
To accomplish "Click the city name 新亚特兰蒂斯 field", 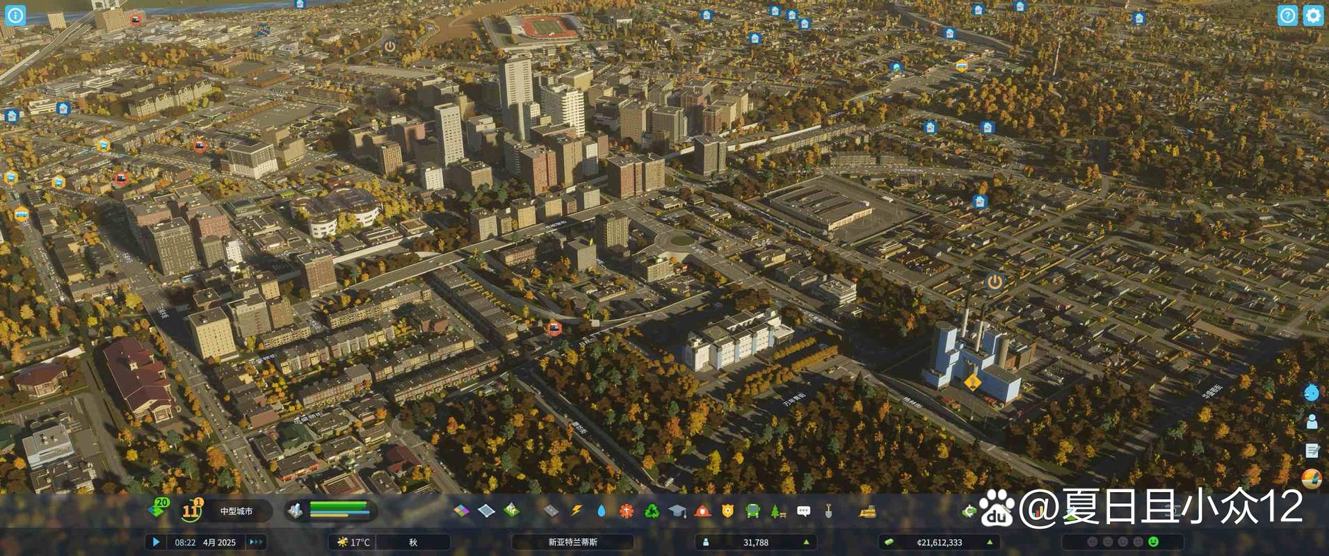I will pos(572,542).
